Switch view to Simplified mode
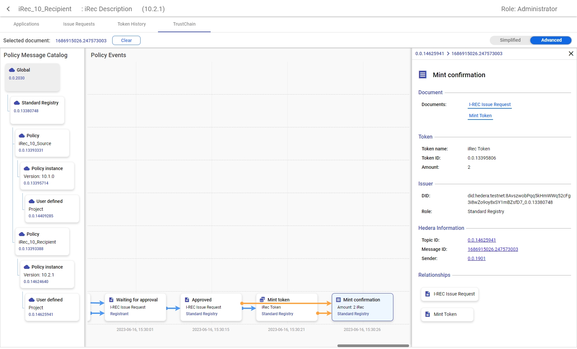577x349 pixels. tap(510, 40)
